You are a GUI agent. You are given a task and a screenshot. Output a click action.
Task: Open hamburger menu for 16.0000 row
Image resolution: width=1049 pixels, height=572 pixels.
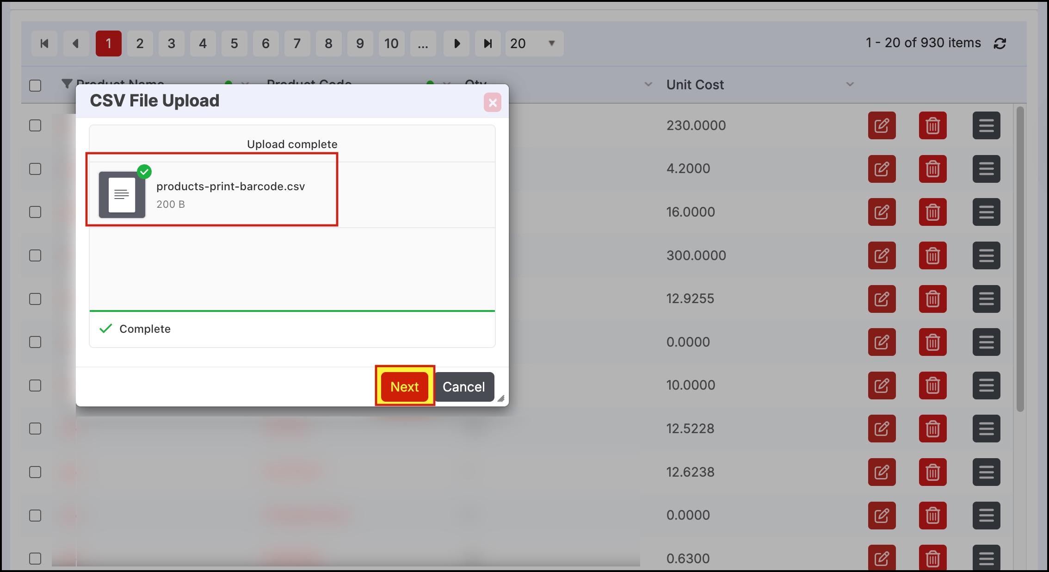986,212
